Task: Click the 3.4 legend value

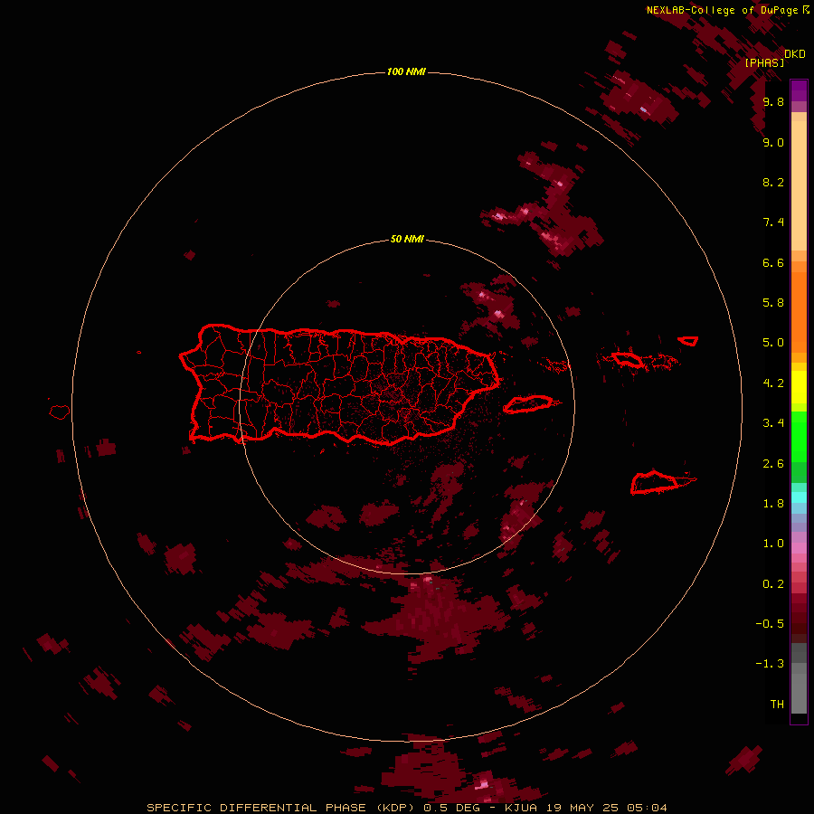Action: 773,423
